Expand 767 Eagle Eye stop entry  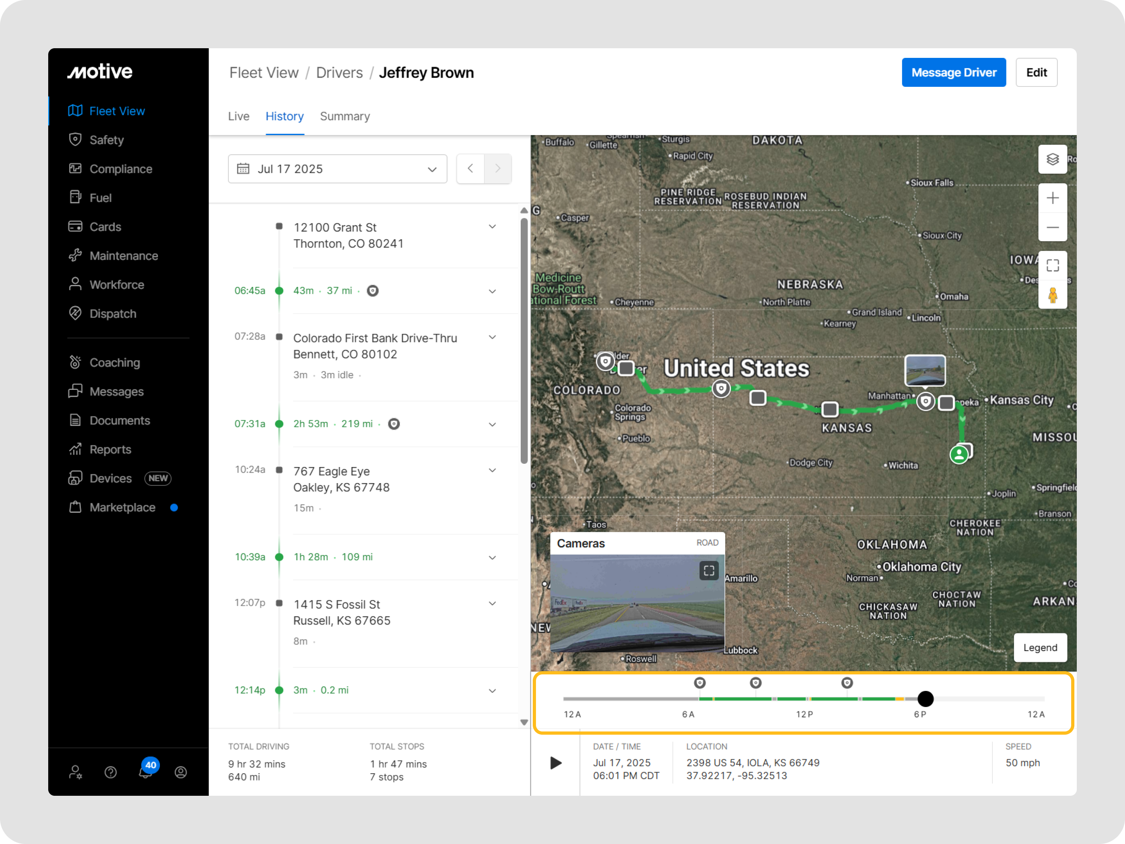pos(492,471)
